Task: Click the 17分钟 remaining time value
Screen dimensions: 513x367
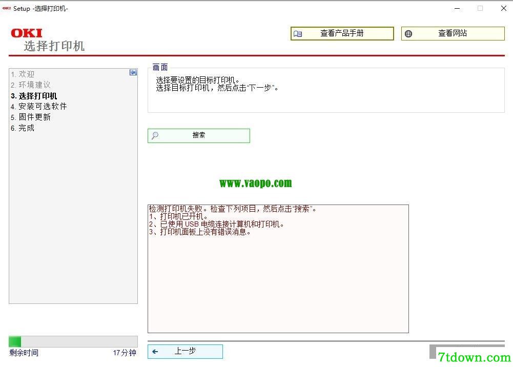Action: [125, 353]
